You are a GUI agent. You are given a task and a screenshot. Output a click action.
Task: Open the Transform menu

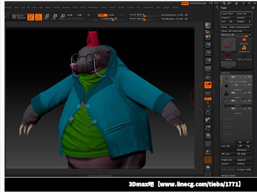[x=148, y=7]
